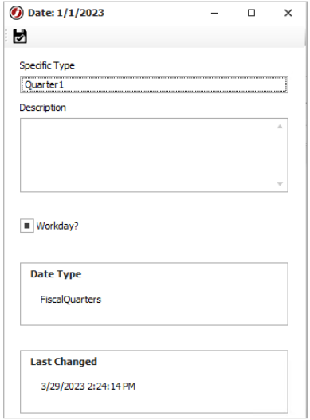Click inside the empty Description text area

coord(149,155)
